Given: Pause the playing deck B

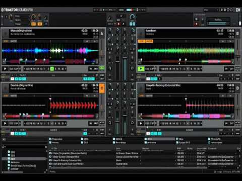Looking at the screenshot, I should point(141,69).
